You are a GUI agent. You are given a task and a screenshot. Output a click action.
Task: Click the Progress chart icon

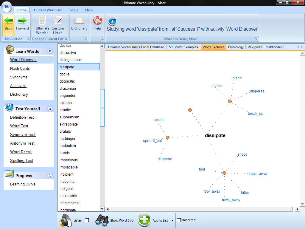(x=9, y=174)
